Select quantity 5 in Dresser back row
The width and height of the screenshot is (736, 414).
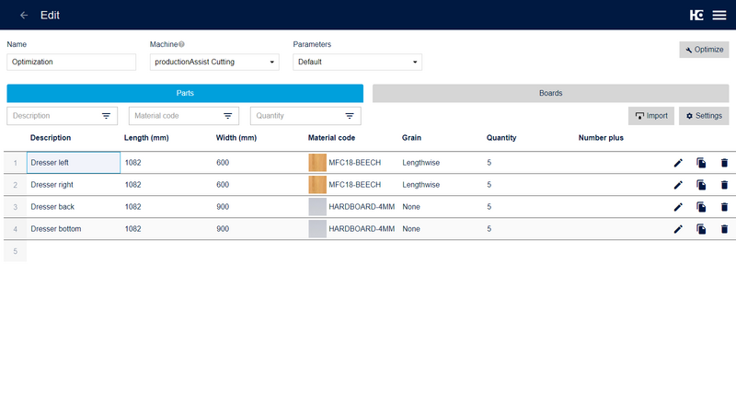[489, 207]
